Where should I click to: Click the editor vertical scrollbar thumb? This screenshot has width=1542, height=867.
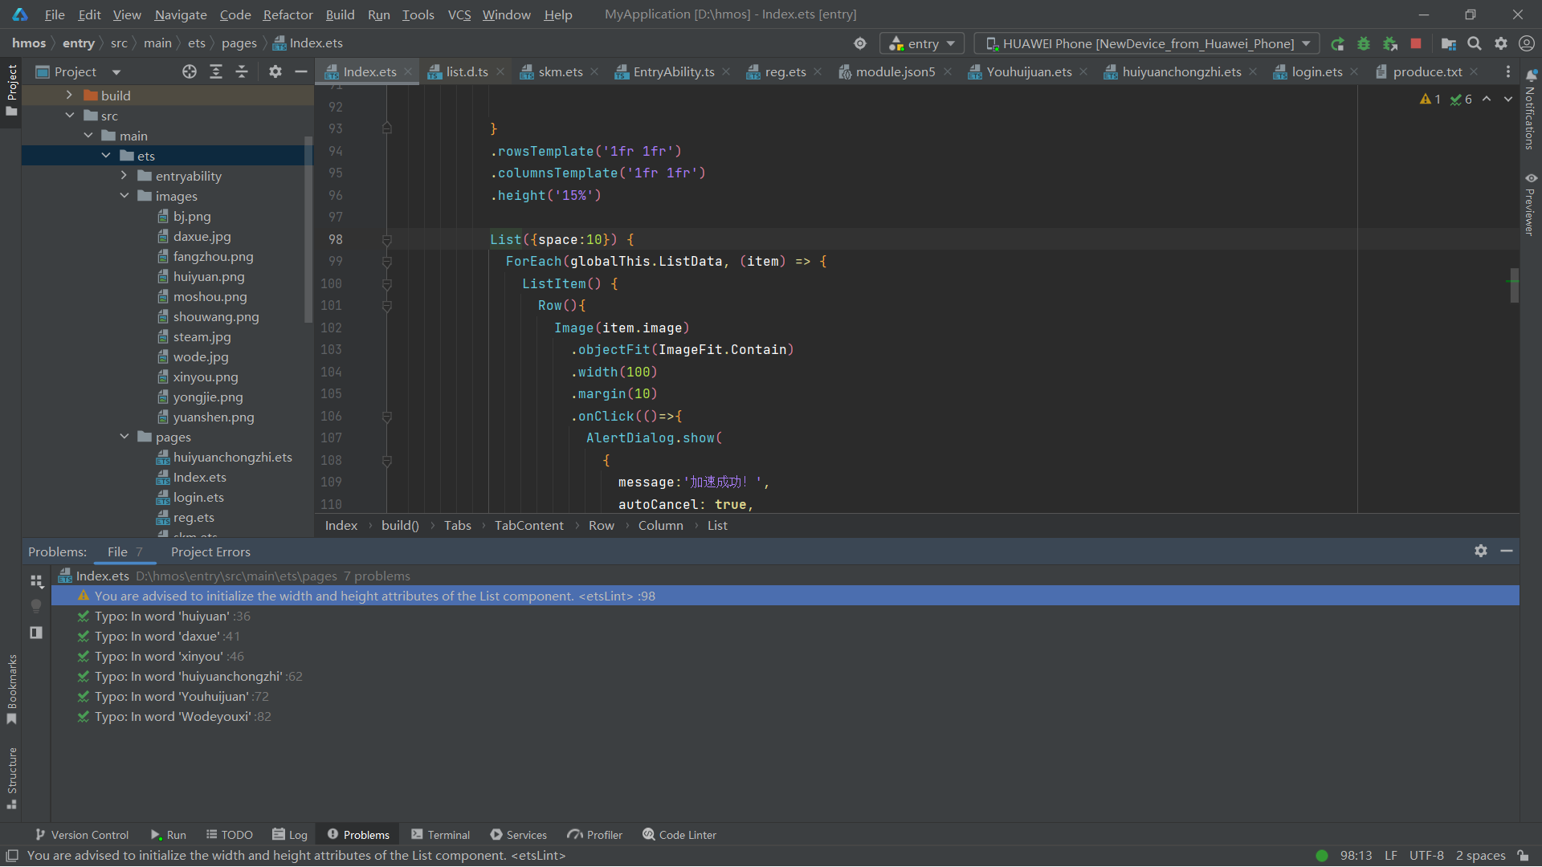click(1514, 285)
